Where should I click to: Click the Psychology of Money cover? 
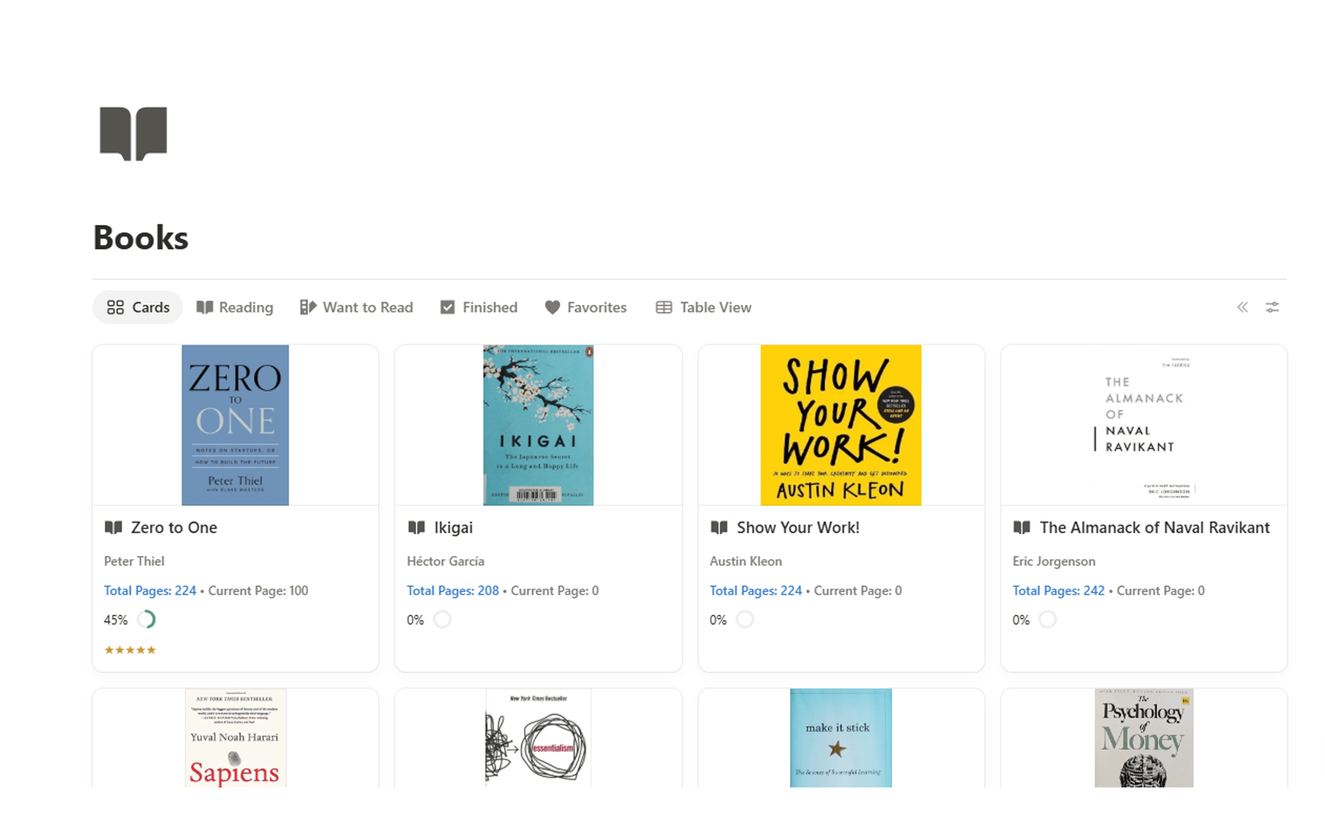point(1144,737)
